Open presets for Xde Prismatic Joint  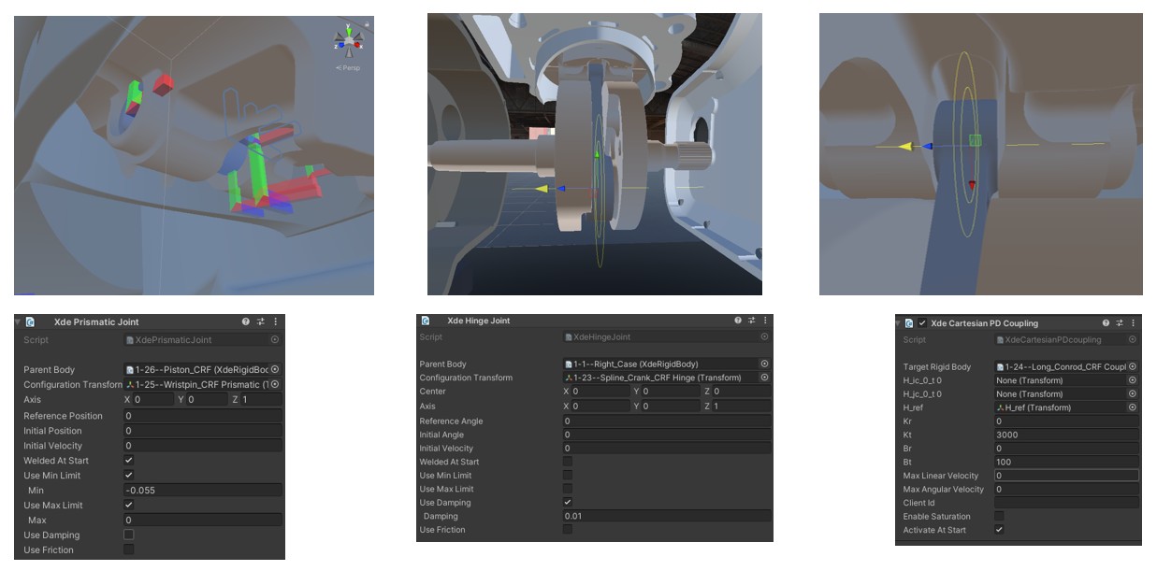[261, 321]
